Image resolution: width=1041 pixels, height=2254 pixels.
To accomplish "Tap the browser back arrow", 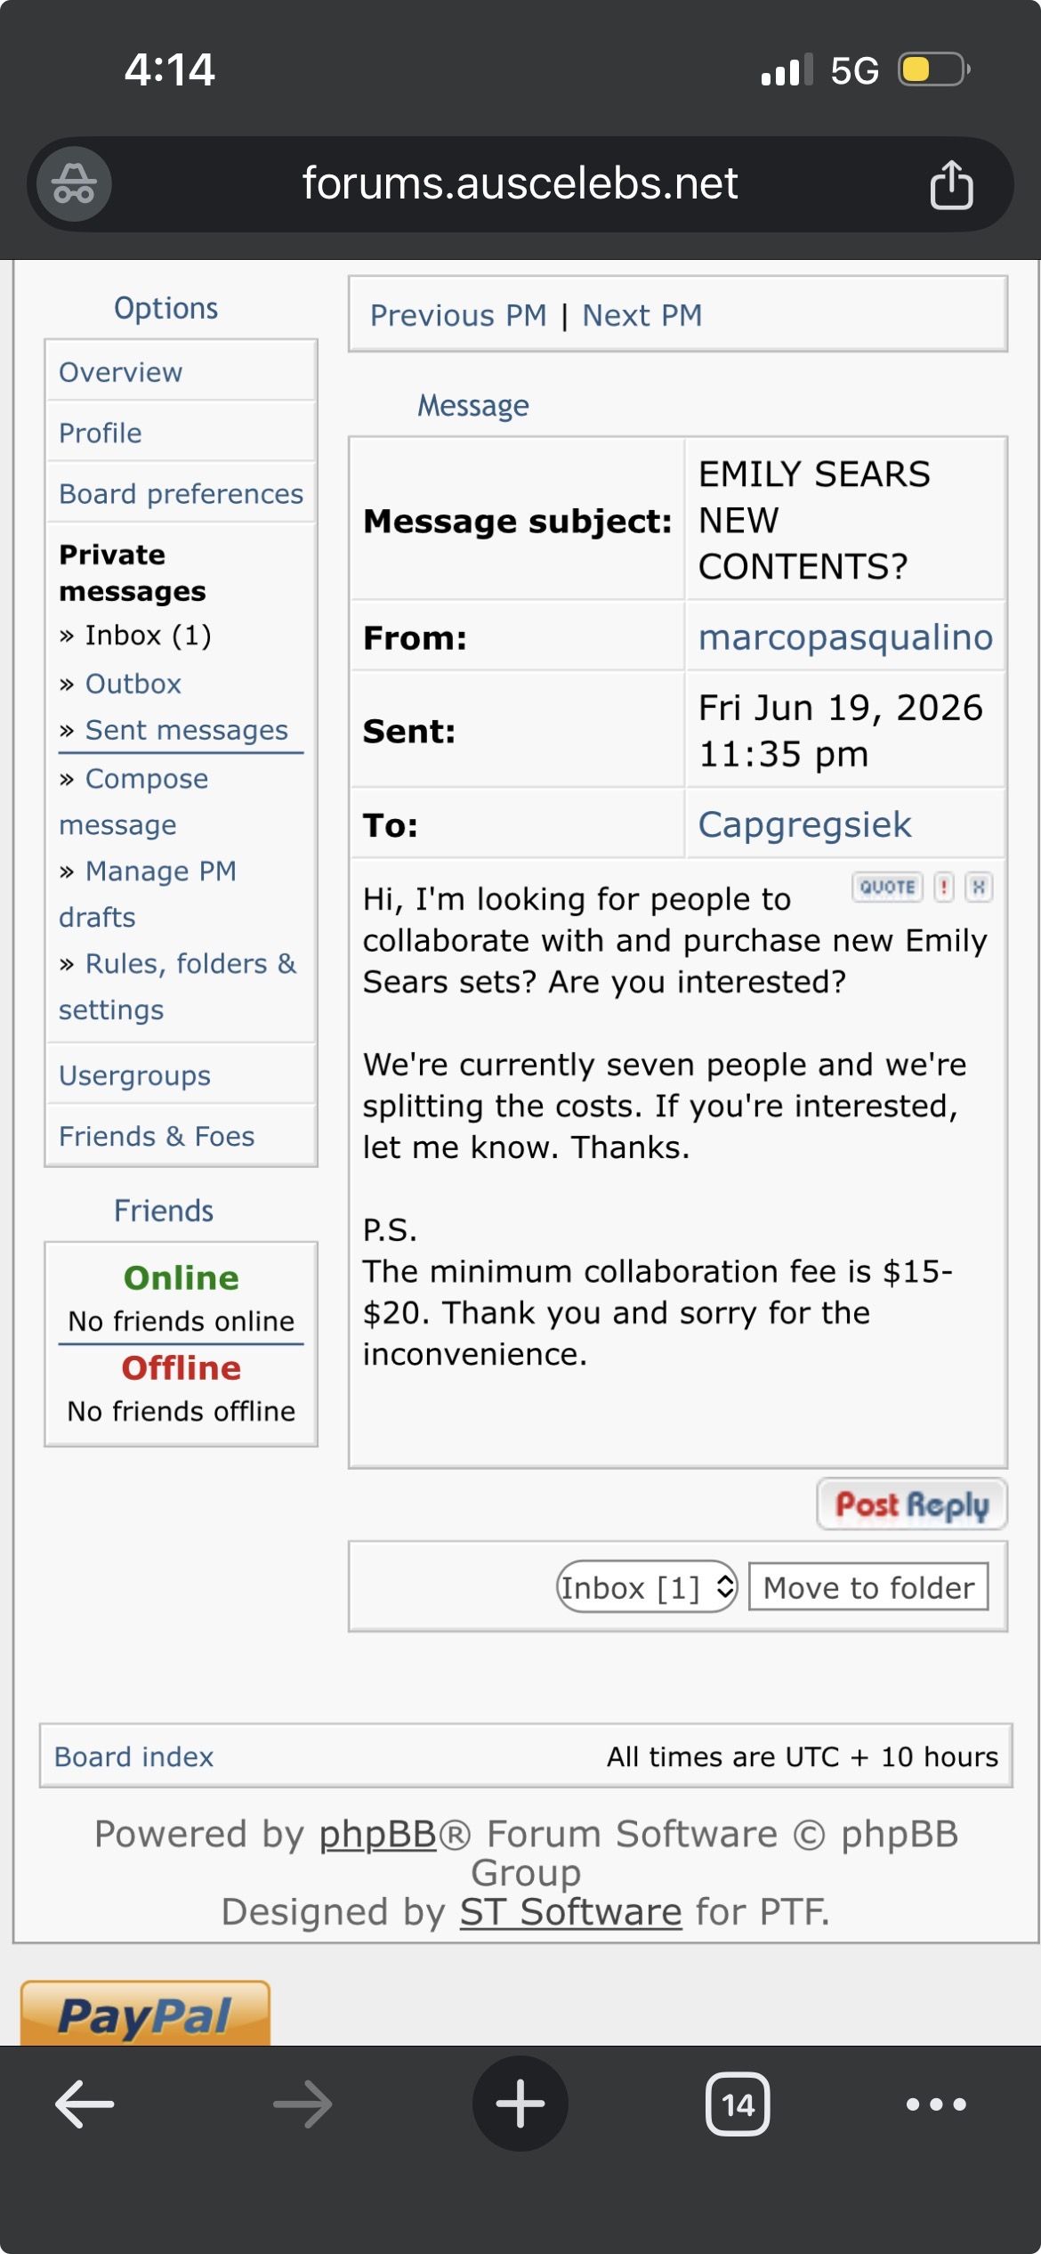I will point(85,2104).
